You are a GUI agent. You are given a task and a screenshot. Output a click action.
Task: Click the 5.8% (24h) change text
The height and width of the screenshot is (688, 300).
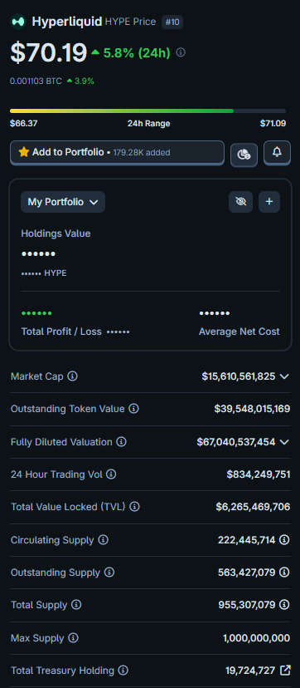coord(137,53)
